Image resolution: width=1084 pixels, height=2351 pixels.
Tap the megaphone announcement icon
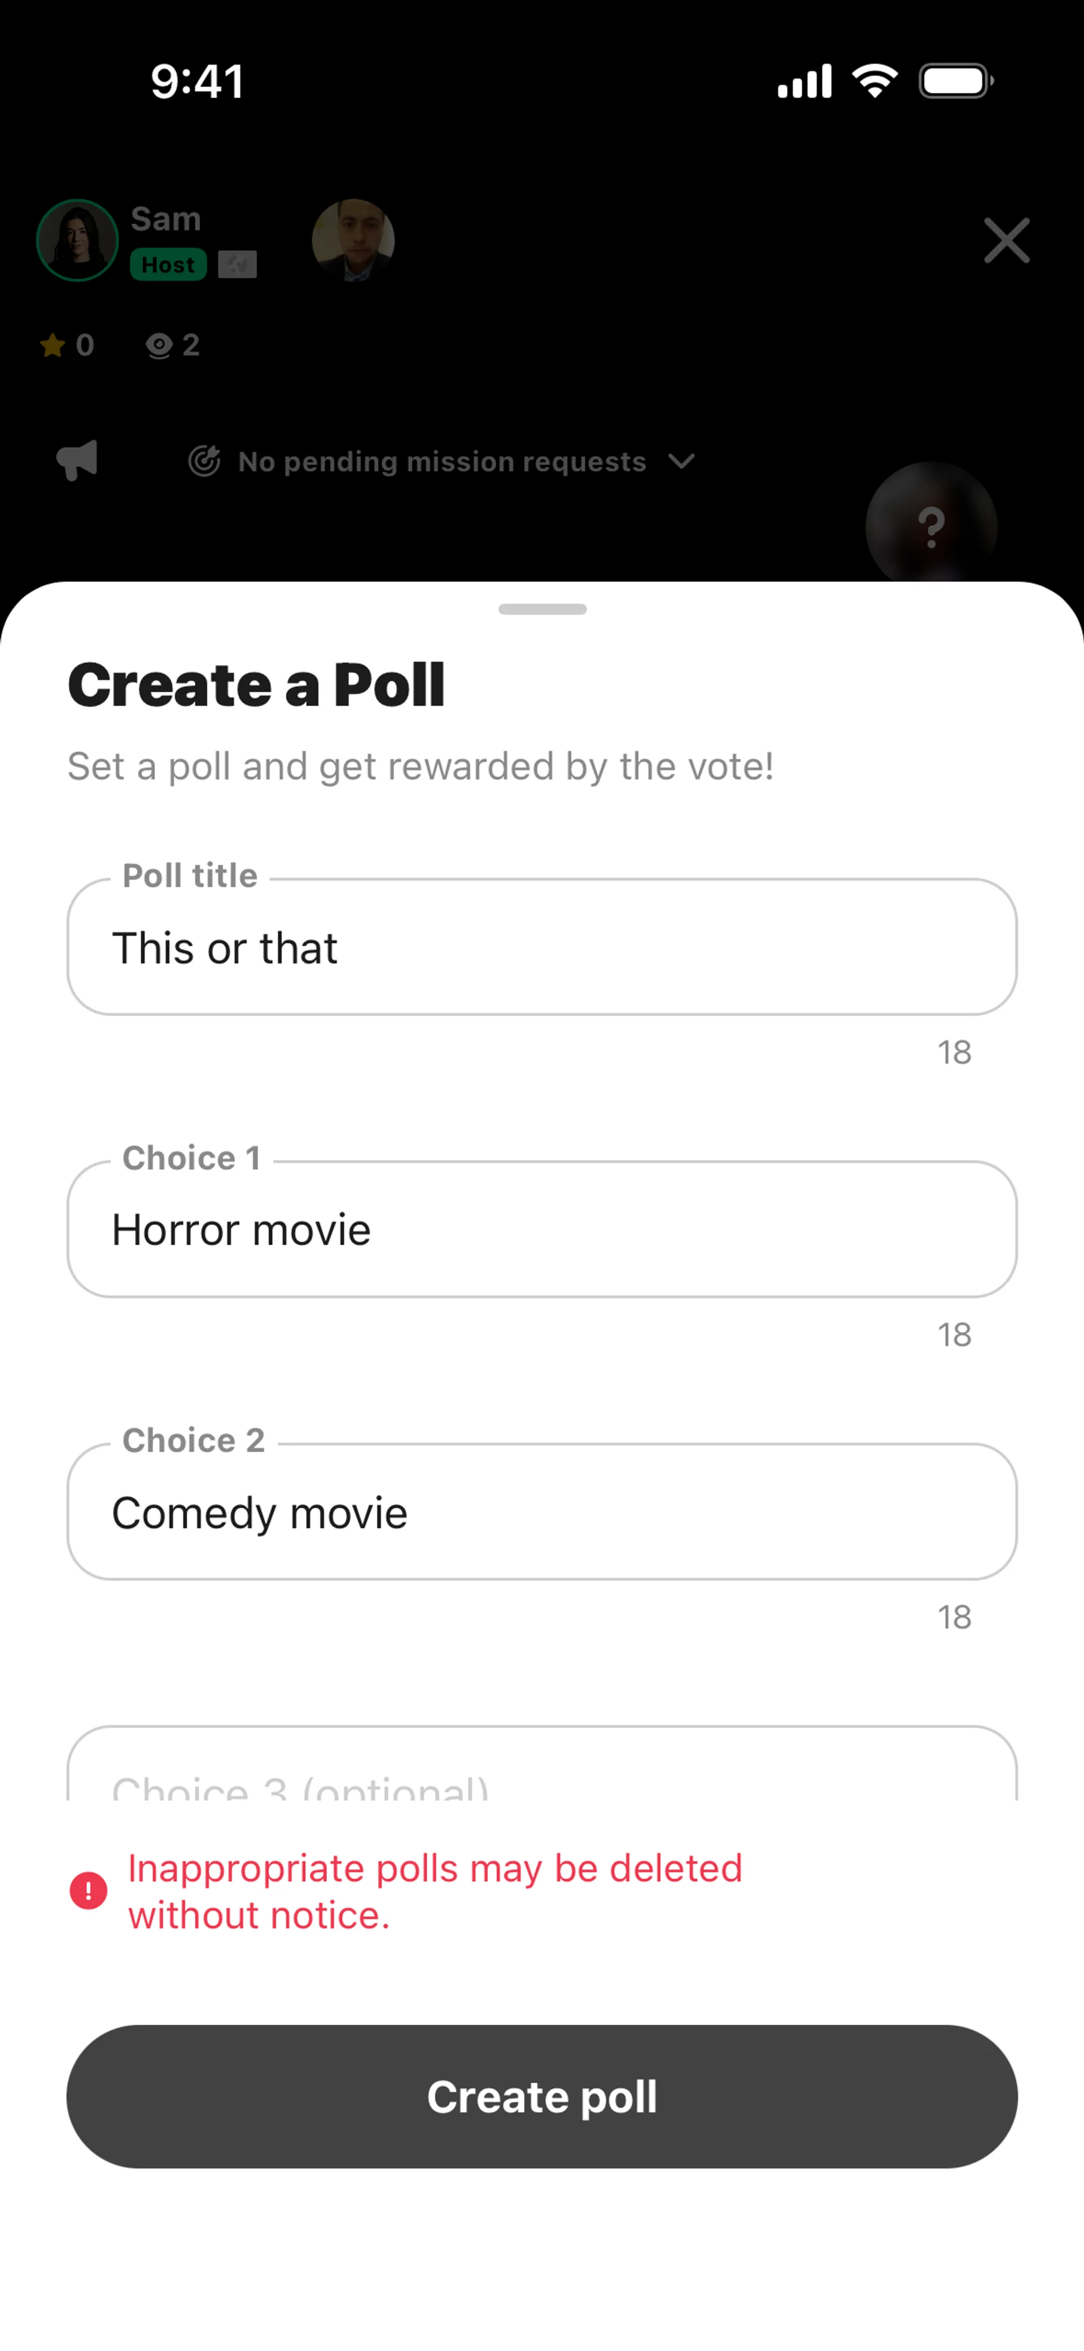tap(77, 460)
